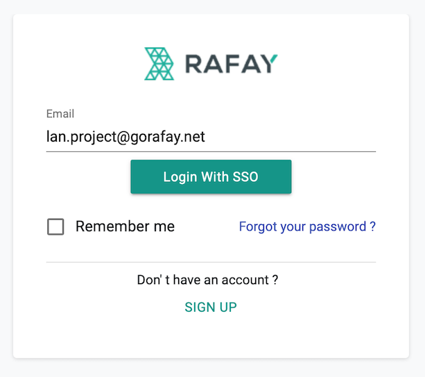Click the question mark after Forgot your password
The height and width of the screenshot is (377, 425).
[x=373, y=226]
